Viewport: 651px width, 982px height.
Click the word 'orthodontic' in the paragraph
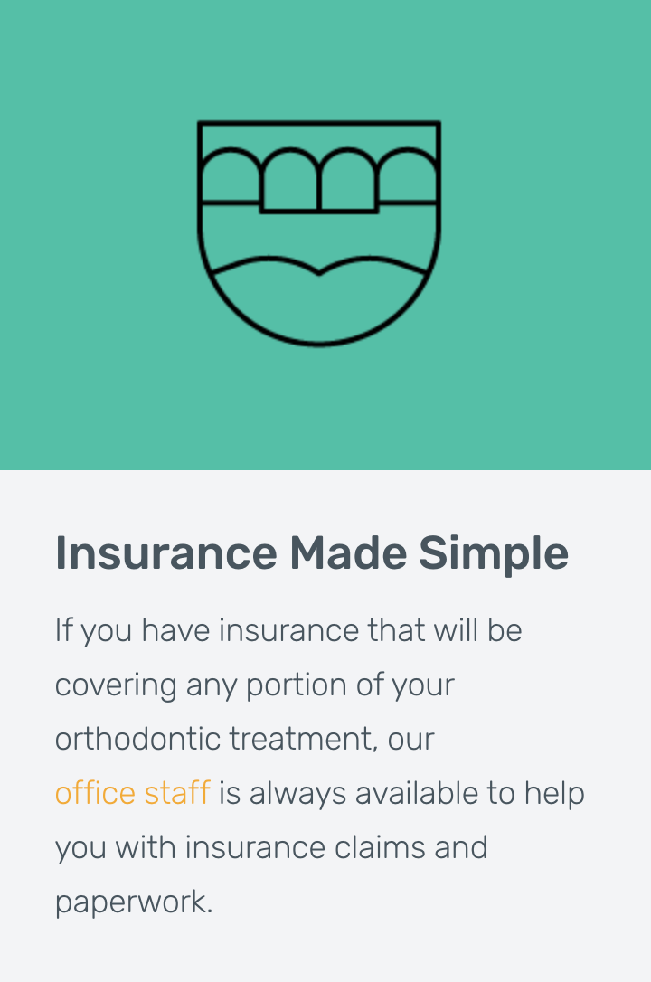[137, 739]
